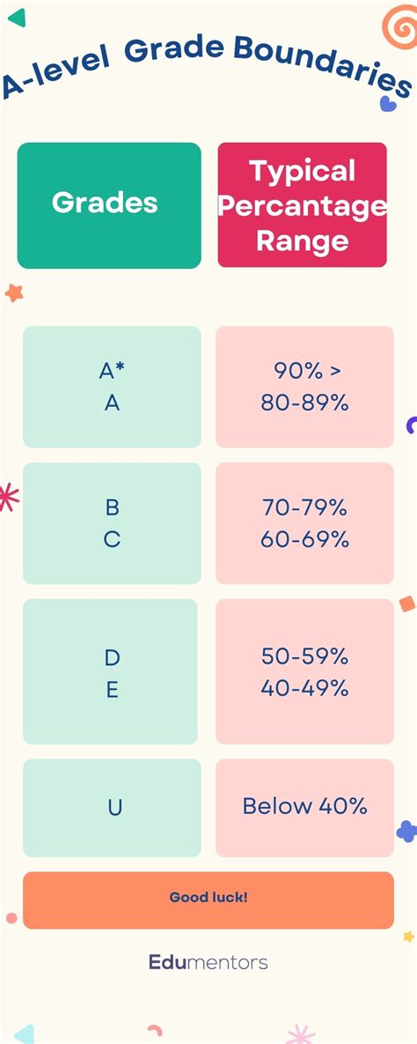
Task: Select the 70-79% and 60-69% cell
Action: (304, 523)
